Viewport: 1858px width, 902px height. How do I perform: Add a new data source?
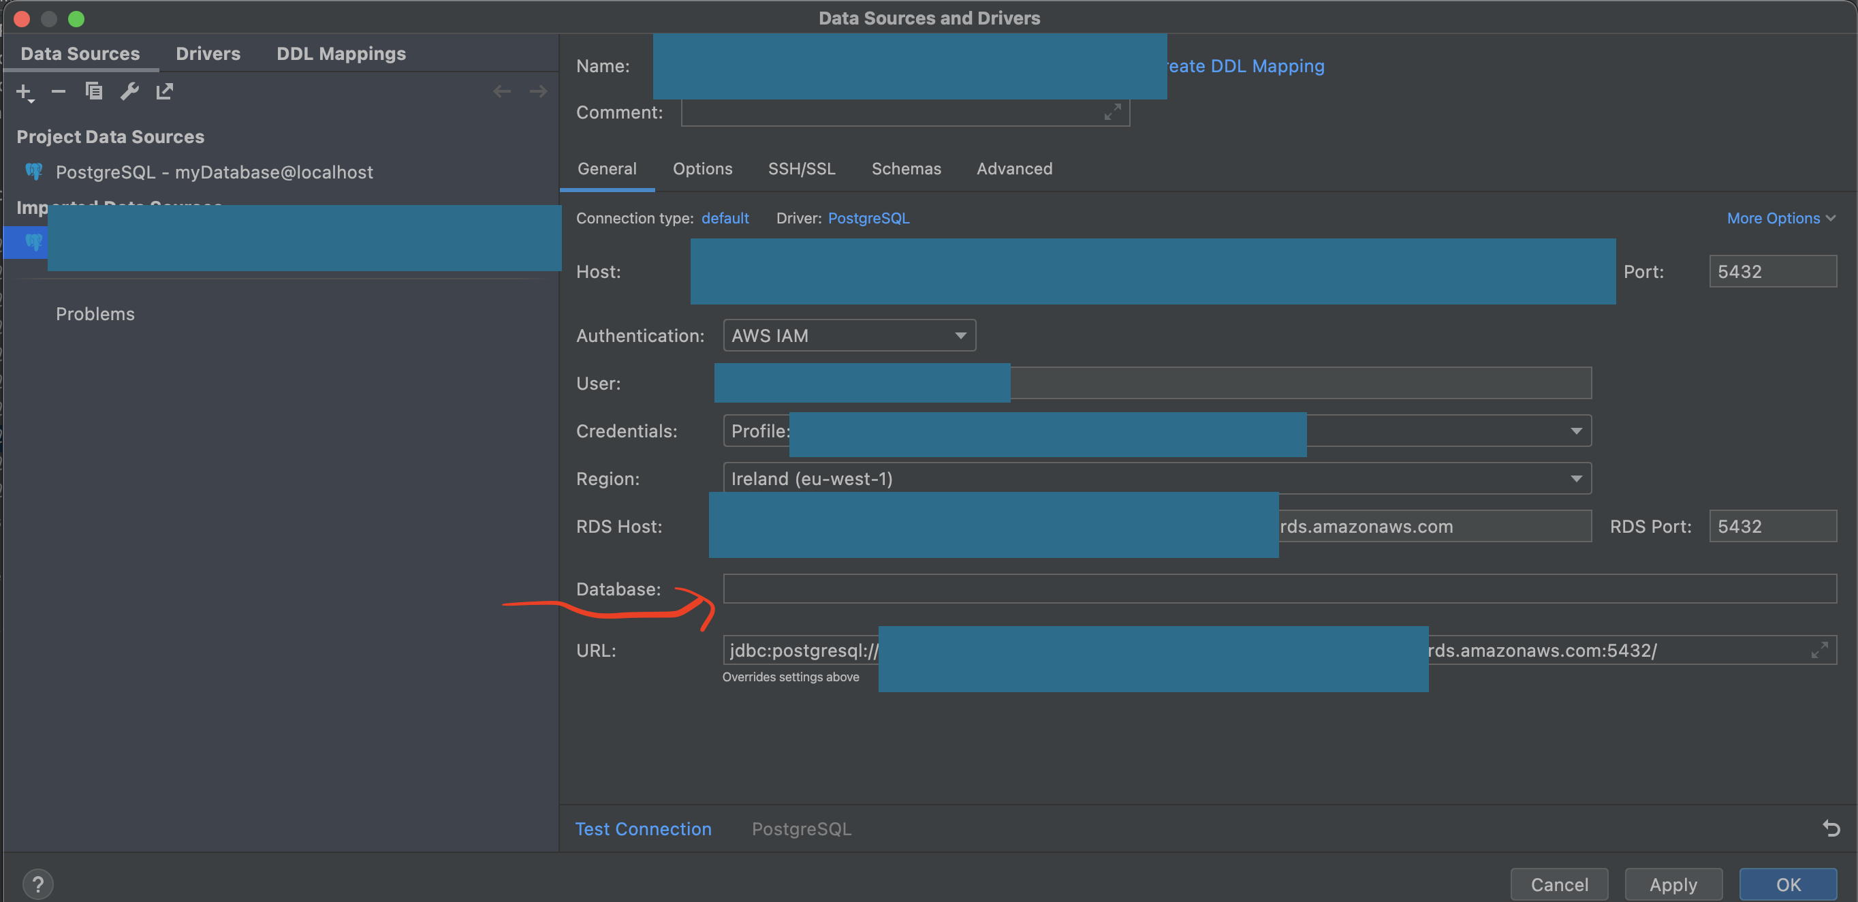(24, 92)
